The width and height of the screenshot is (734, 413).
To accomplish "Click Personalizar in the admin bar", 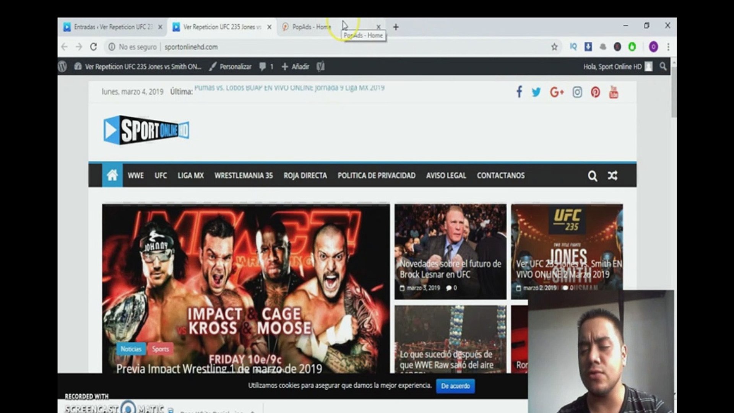I will click(231, 67).
